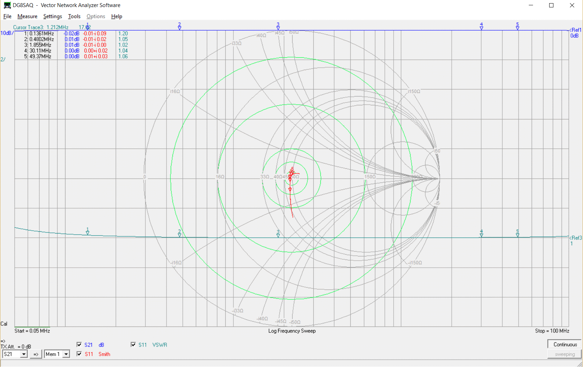The height and width of the screenshot is (367, 583).
Task: Toggle the S21 dB trace checkbox
Action: pos(79,345)
